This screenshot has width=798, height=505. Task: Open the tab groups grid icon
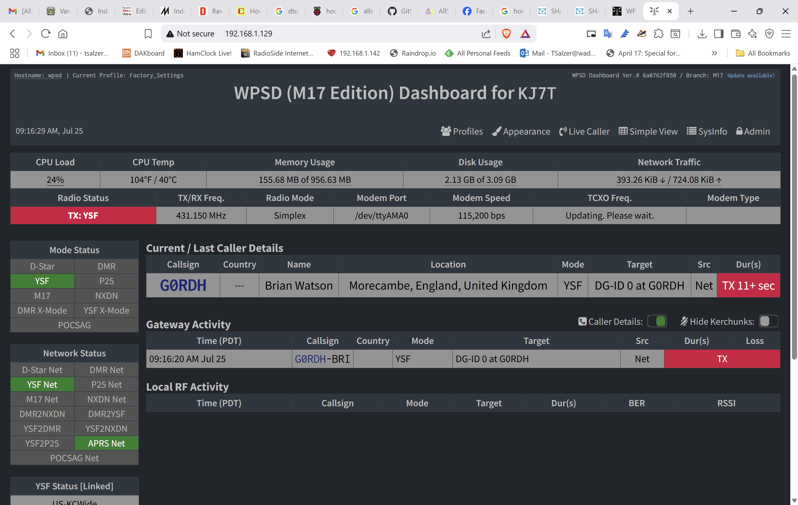tap(14, 53)
